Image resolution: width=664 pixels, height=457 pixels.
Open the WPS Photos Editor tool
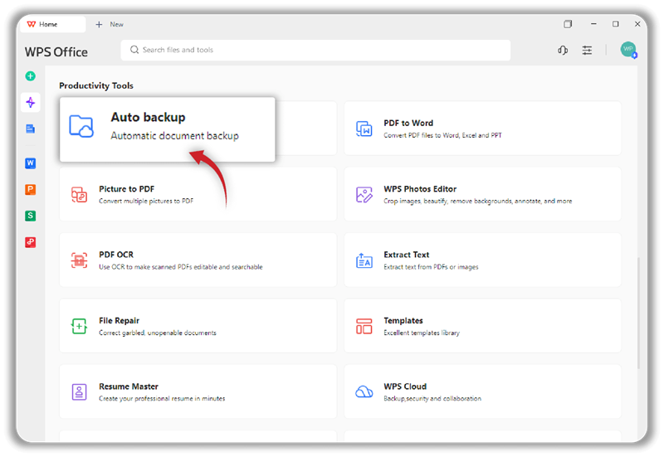tap(482, 194)
